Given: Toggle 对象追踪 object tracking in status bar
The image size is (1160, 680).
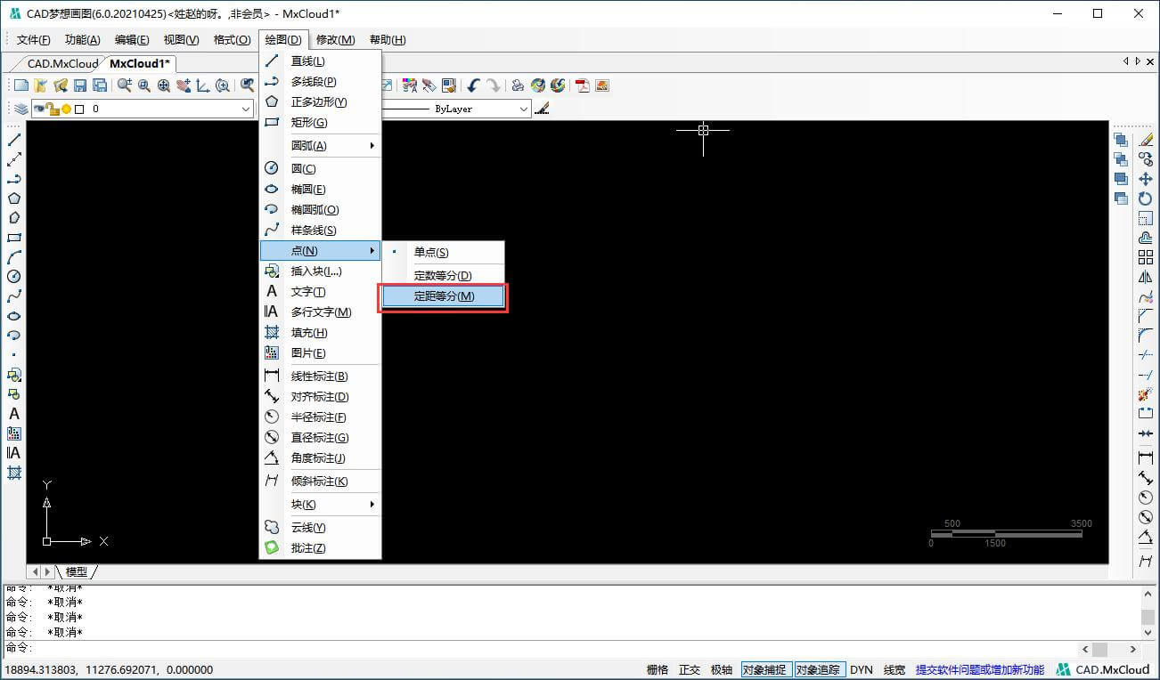Looking at the screenshot, I should point(820,670).
